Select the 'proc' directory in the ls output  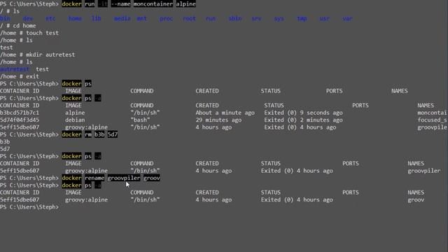point(167,19)
